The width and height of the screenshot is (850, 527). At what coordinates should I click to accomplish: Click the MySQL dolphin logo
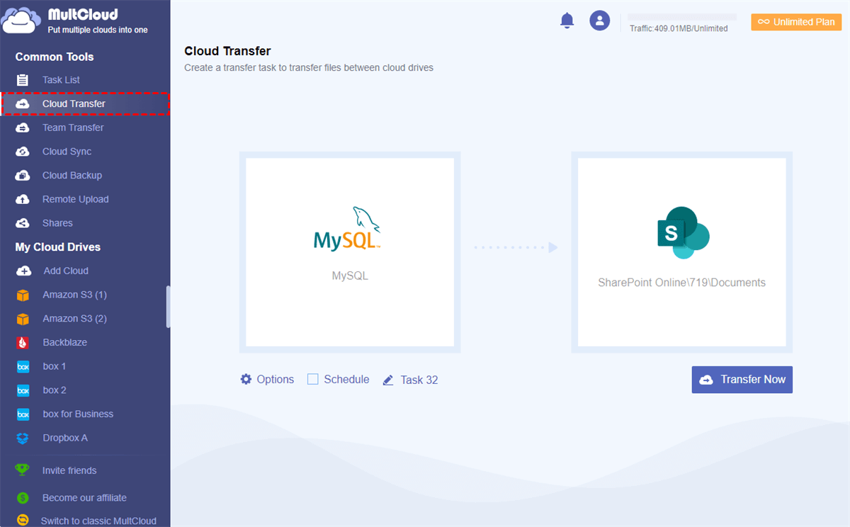tap(348, 229)
